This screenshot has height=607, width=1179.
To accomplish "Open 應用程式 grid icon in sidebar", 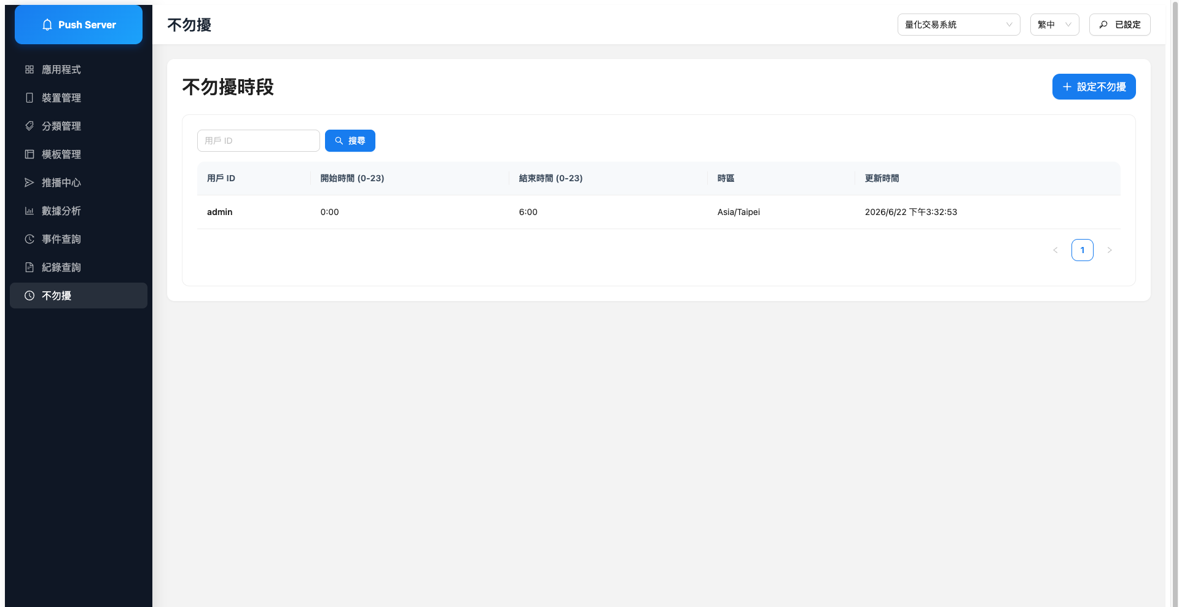I will click(x=29, y=69).
